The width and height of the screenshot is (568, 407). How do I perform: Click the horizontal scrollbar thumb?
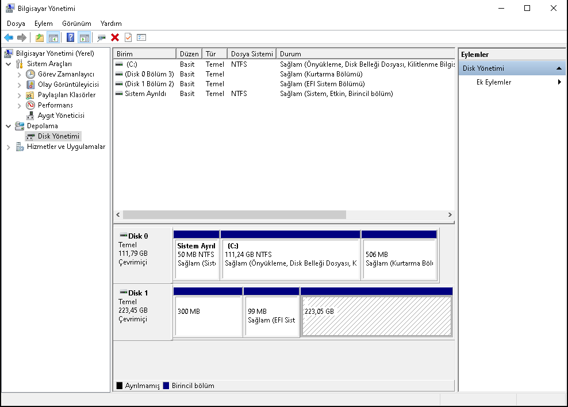(x=235, y=215)
